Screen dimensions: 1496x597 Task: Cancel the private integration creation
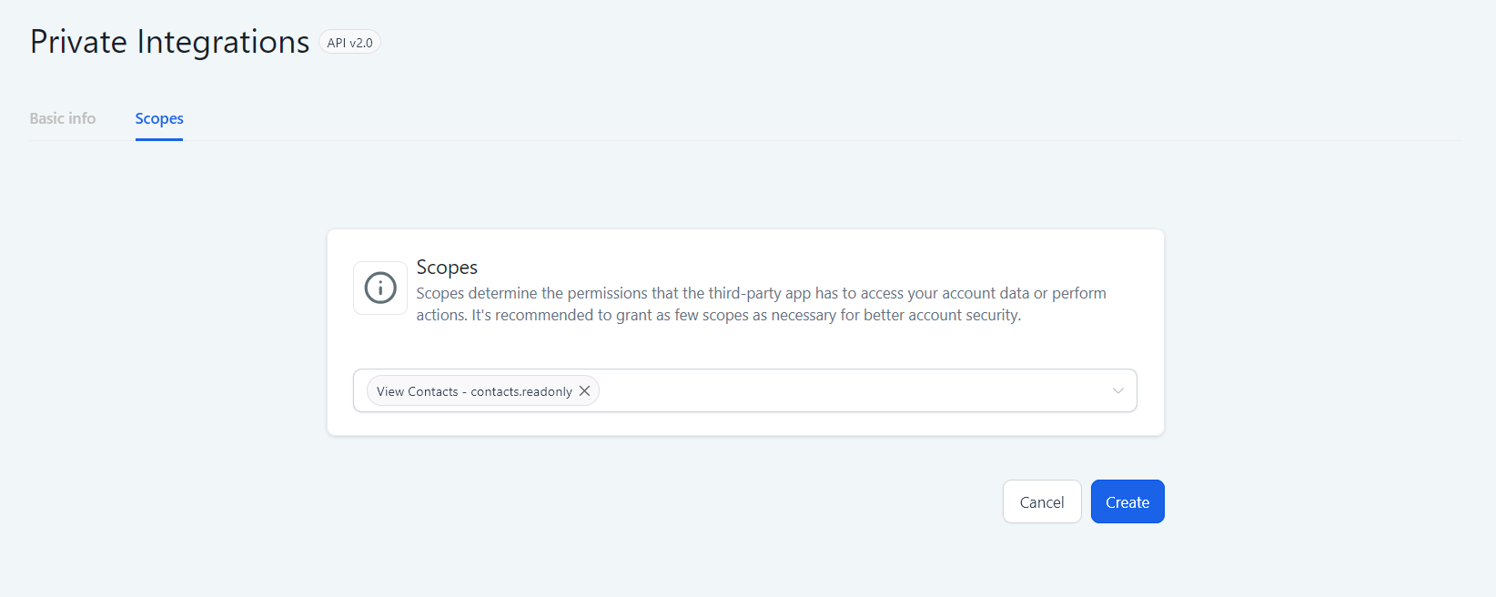coord(1042,501)
